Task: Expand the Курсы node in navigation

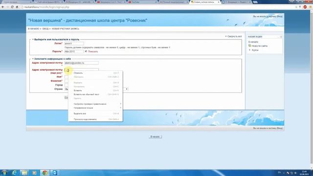Action: click(x=249, y=50)
